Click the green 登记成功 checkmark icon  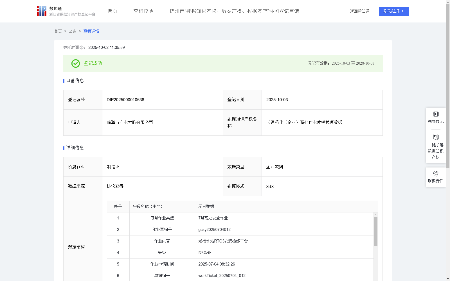pos(75,64)
